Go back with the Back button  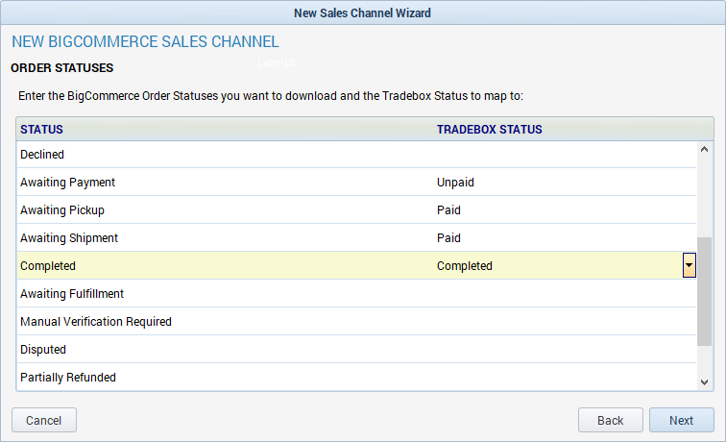pyautogui.click(x=610, y=420)
